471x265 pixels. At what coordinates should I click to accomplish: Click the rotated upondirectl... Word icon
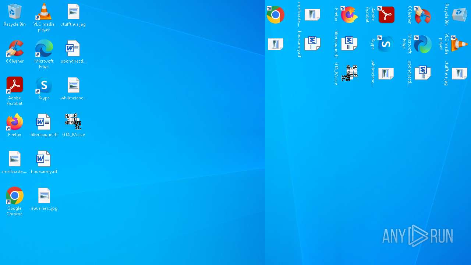pos(423,73)
